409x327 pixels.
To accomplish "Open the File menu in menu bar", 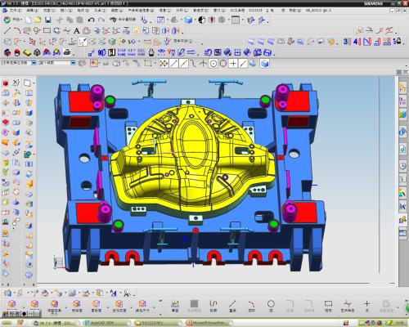I will pos(15,10).
